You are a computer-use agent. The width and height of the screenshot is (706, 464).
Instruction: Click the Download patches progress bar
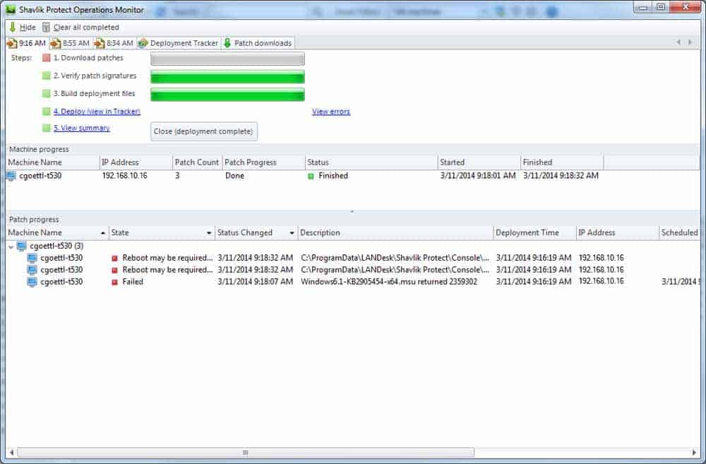coord(227,59)
